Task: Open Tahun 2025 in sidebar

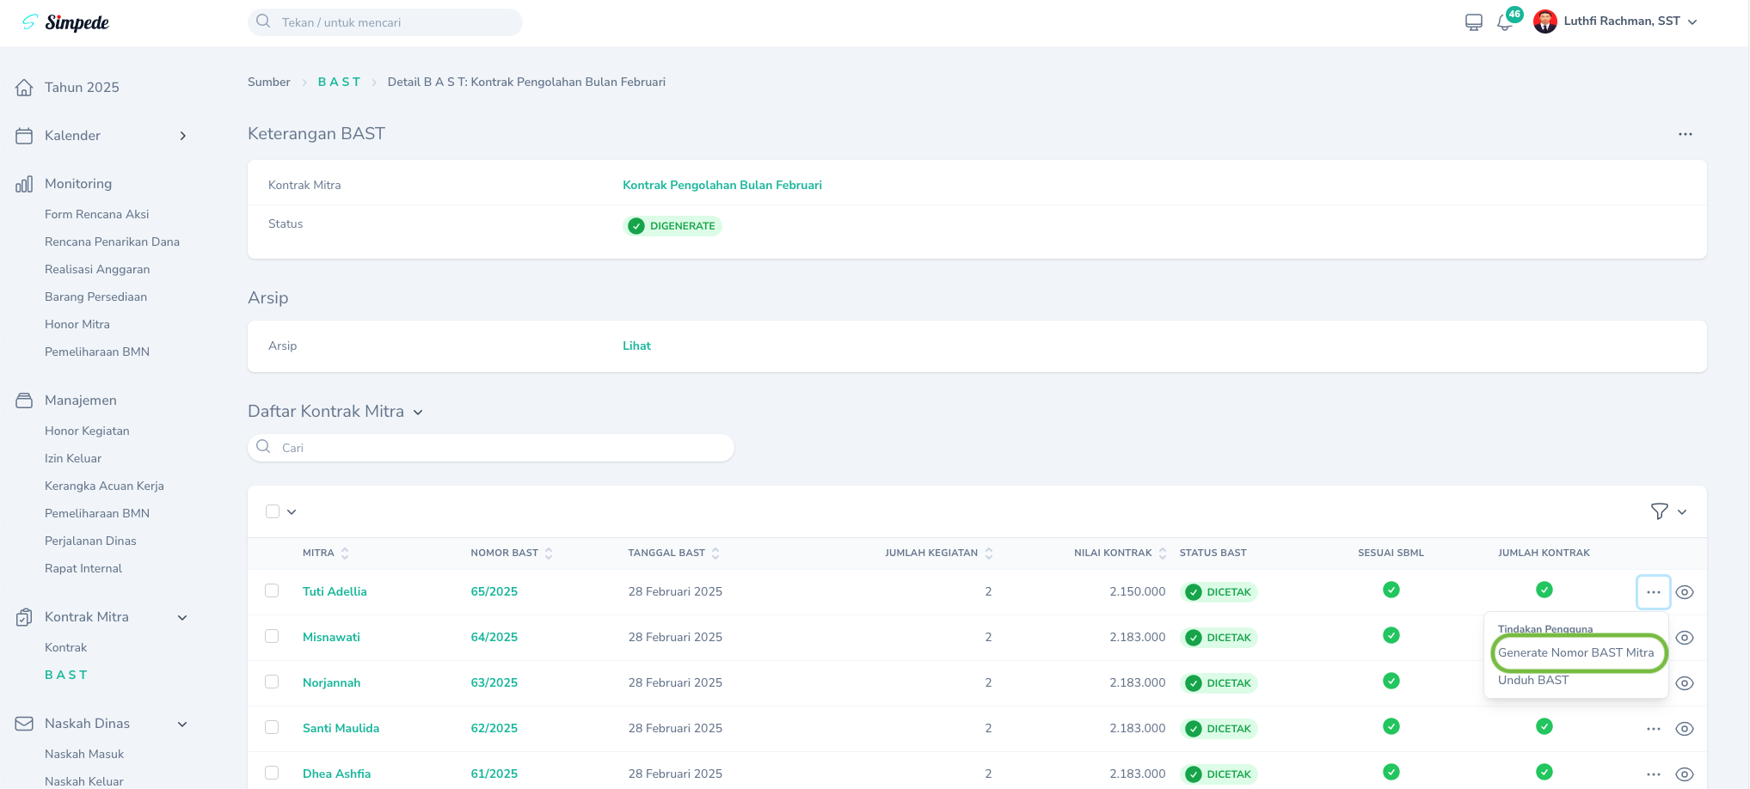Action: (x=82, y=88)
